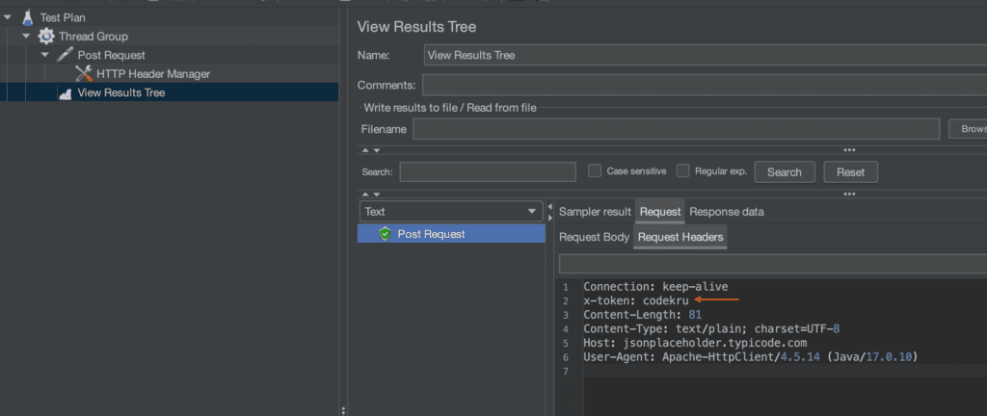Click the Test Plan flask icon
The image size is (987, 416).
click(27, 17)
